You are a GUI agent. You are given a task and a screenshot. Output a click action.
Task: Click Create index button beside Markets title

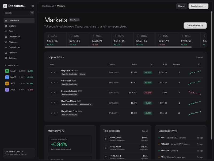pos(195,25)
